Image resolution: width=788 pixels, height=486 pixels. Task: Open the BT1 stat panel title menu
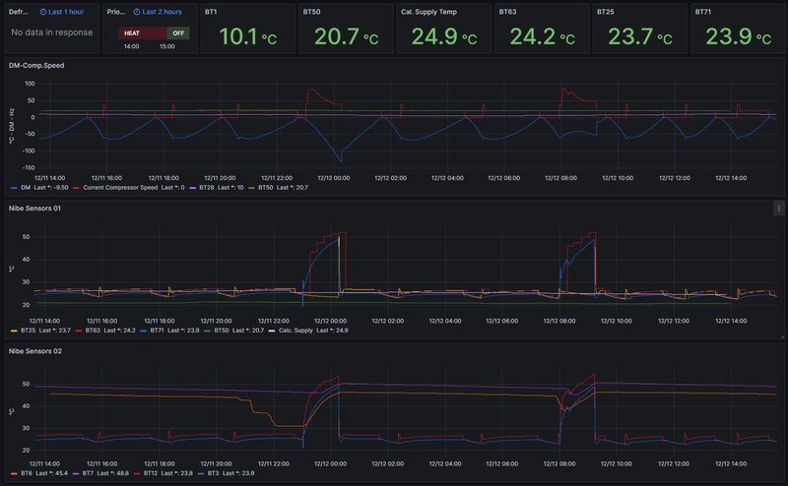tap(211, 12)
